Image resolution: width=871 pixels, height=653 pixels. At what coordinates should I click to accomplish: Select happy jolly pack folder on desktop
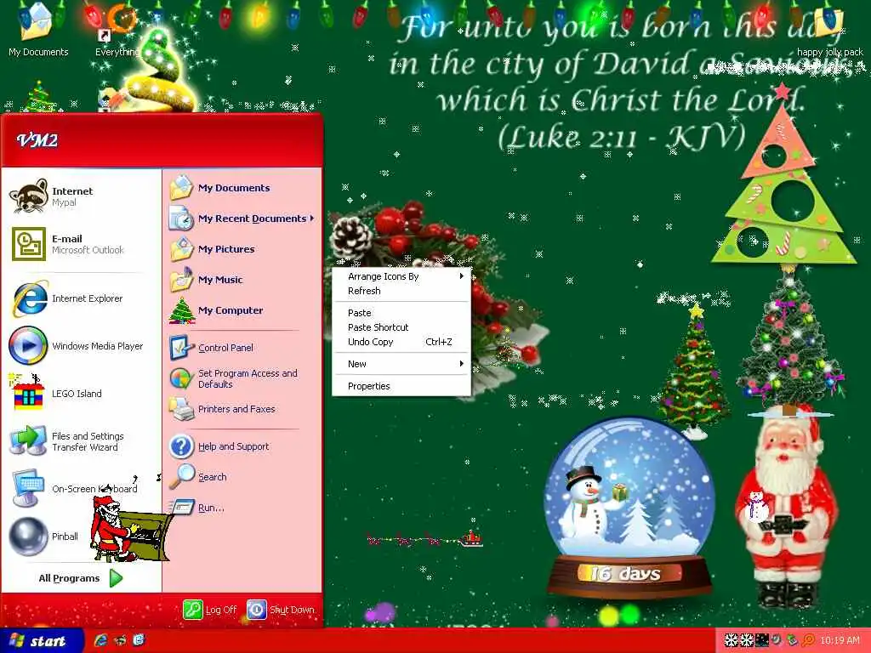[830, 31]
